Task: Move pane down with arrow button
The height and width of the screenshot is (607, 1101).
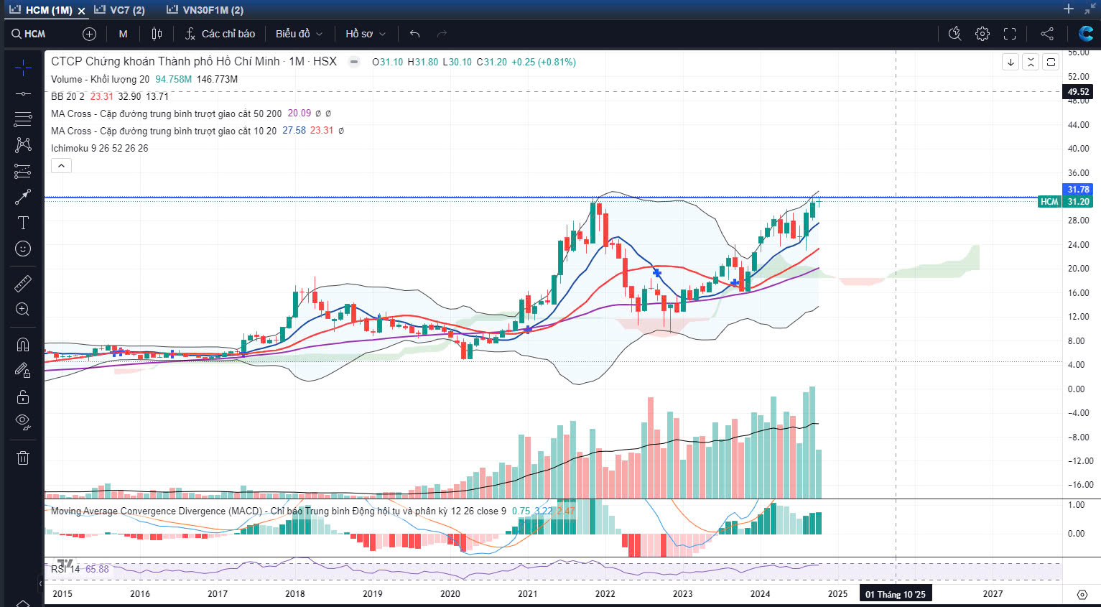Action: point(1011,62)
